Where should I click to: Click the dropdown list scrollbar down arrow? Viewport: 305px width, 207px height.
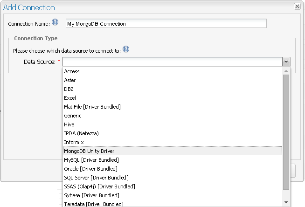coord(286,202)
